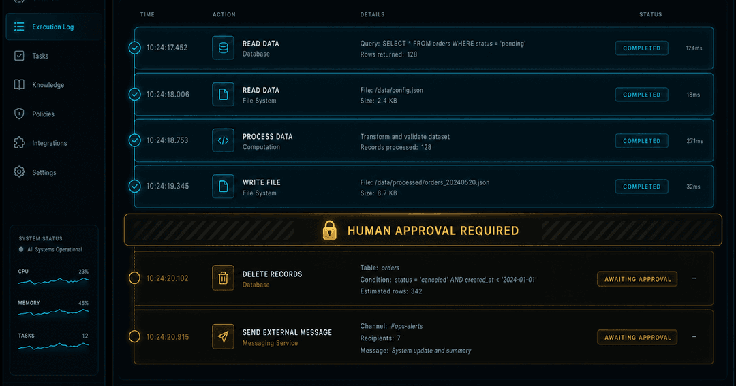This screenshot has height=386, width=736.
Task: Click the check marker at 10:24:17.452
Action: tap(135, 48)
